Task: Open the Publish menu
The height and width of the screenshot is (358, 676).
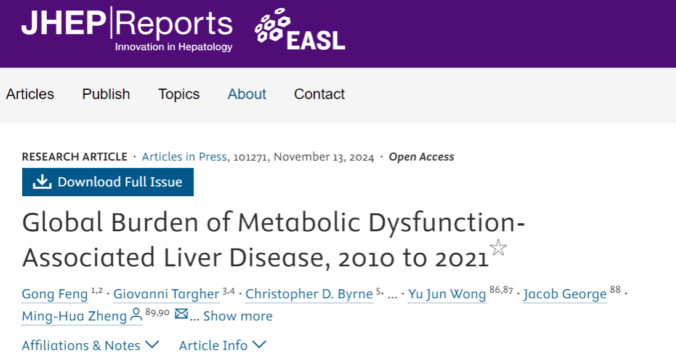Action: (106, 94)
